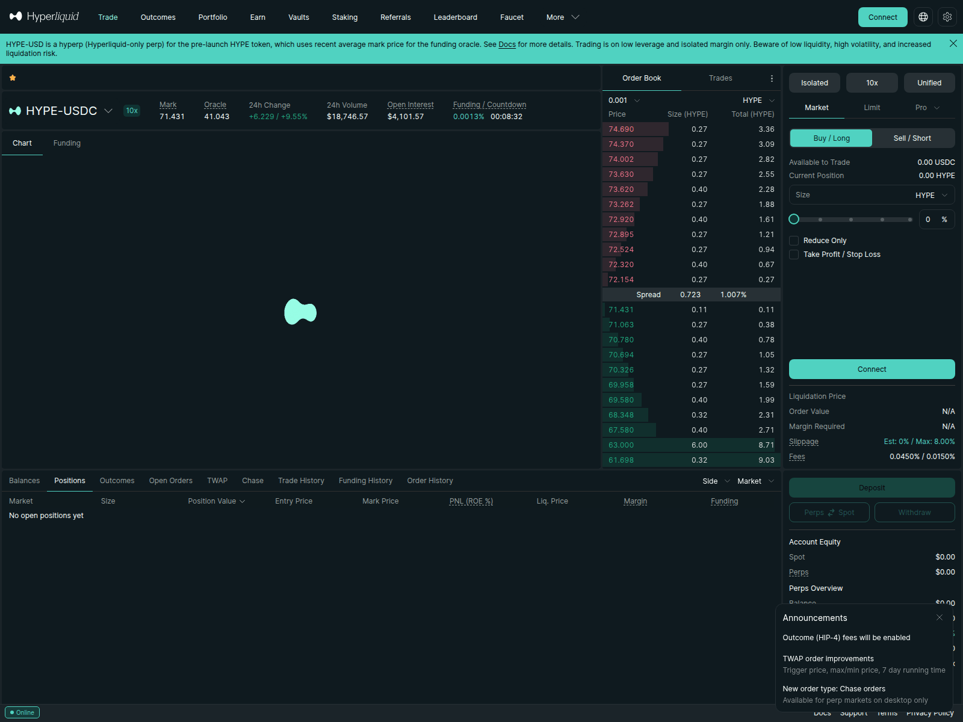
Task: Click the slider's middle 50% mark
Action: [851, 220]
